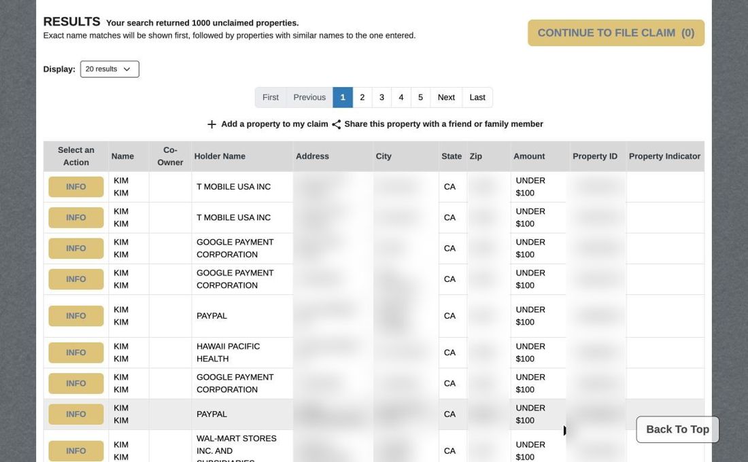Select current page 1 in pagination
This screenshot has height=462, width=748.
(x=343, y=97)
